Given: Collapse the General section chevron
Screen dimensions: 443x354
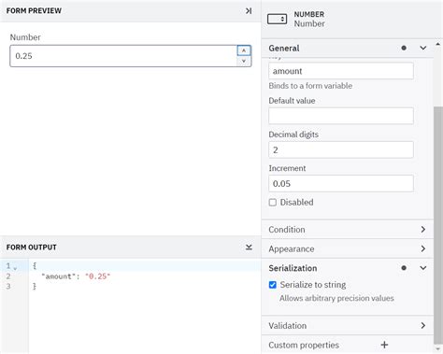Looking at the screenshot, I should coord(423,48).
